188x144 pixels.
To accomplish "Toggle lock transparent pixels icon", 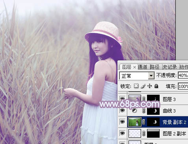I will (136, 86).
